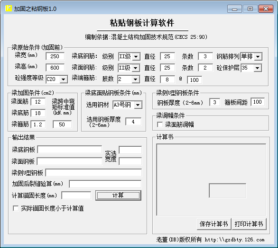The width and height of the screenshot is (278, 248).
Task: Select the 梁高 field showing 600
Action: point(55,68)
